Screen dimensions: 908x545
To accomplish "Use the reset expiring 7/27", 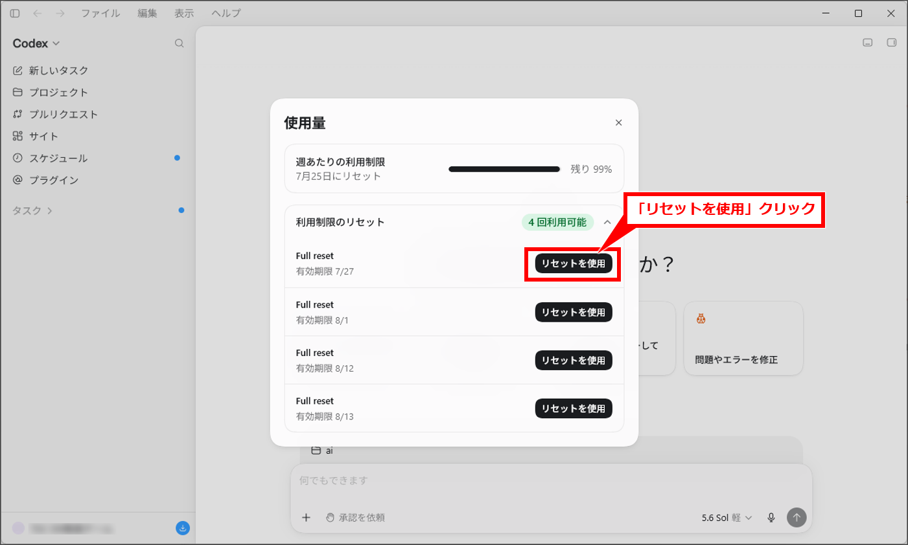I will 574,263.
